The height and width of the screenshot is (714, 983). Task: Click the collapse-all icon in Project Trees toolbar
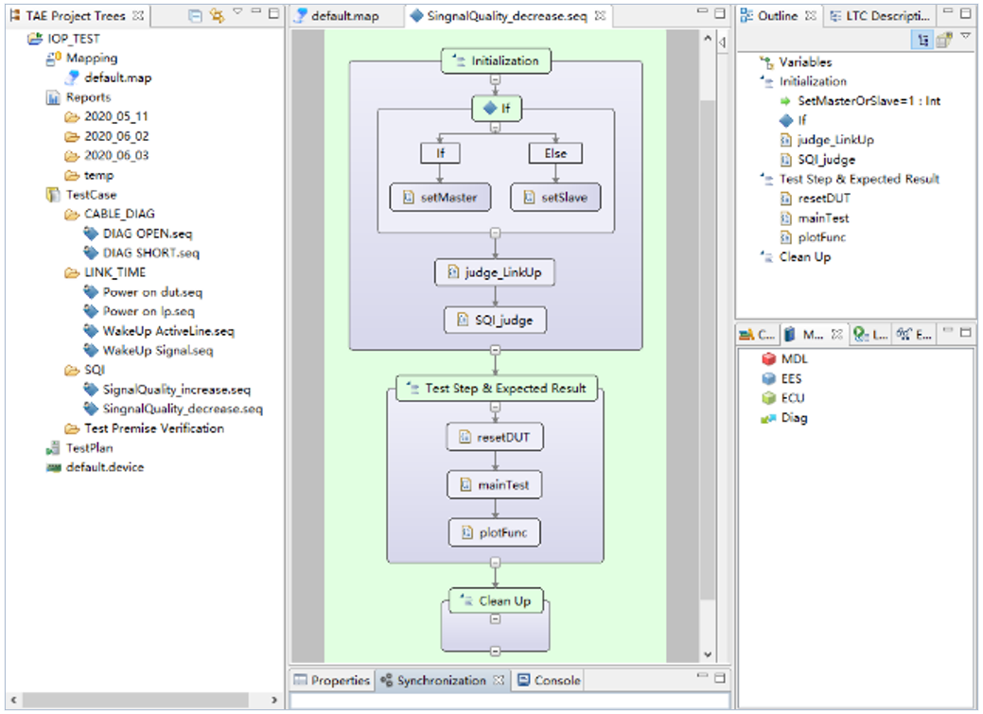pos(196,16)
